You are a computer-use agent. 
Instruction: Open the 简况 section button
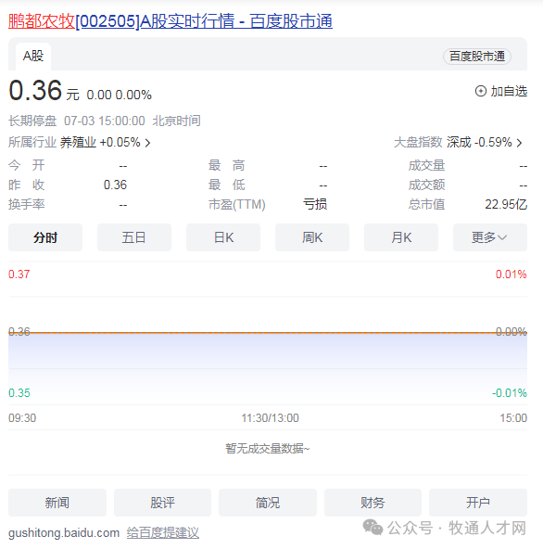268,503
